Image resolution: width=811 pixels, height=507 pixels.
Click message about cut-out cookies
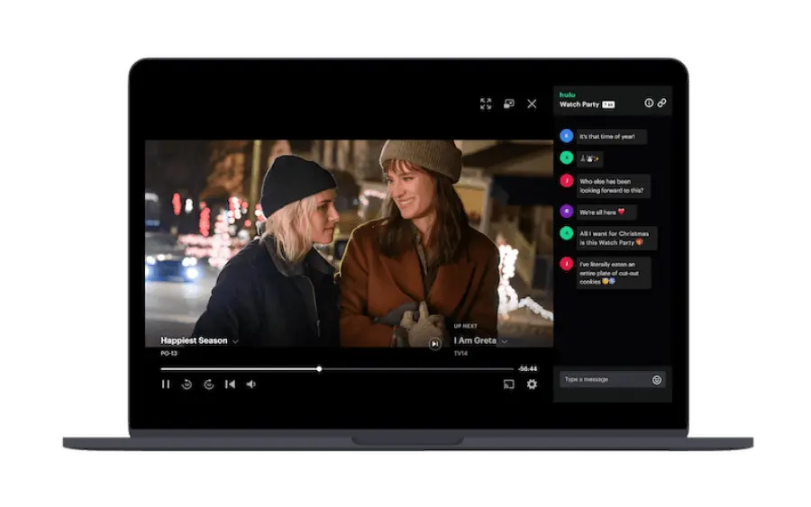pyautogui.click(x=614, y=273)
